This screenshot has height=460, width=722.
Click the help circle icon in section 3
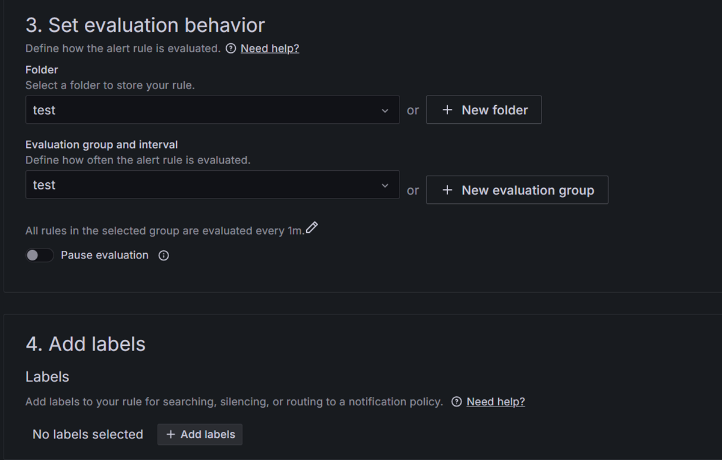232,49
